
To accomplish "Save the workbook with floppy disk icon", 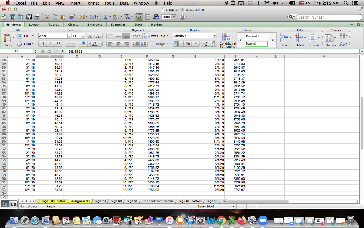I will pyautogui.click(x=29, y=17).
